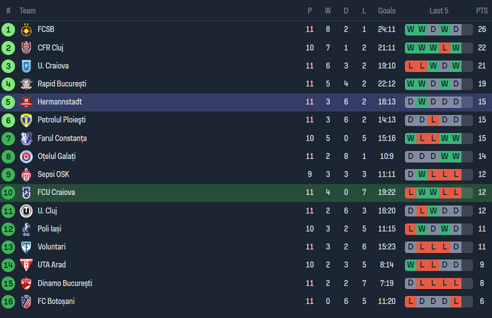Click the Dinamo București team logo
Screen dimensions: 492x318
coord(26,283)
